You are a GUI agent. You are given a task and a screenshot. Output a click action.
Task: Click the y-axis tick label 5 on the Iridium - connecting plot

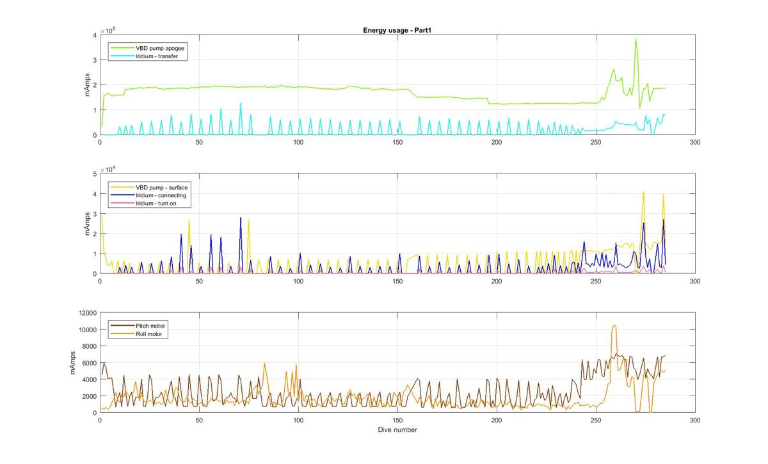click(95, 173)
